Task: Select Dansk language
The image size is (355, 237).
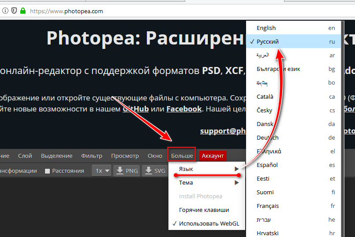Action: [294, 124]
